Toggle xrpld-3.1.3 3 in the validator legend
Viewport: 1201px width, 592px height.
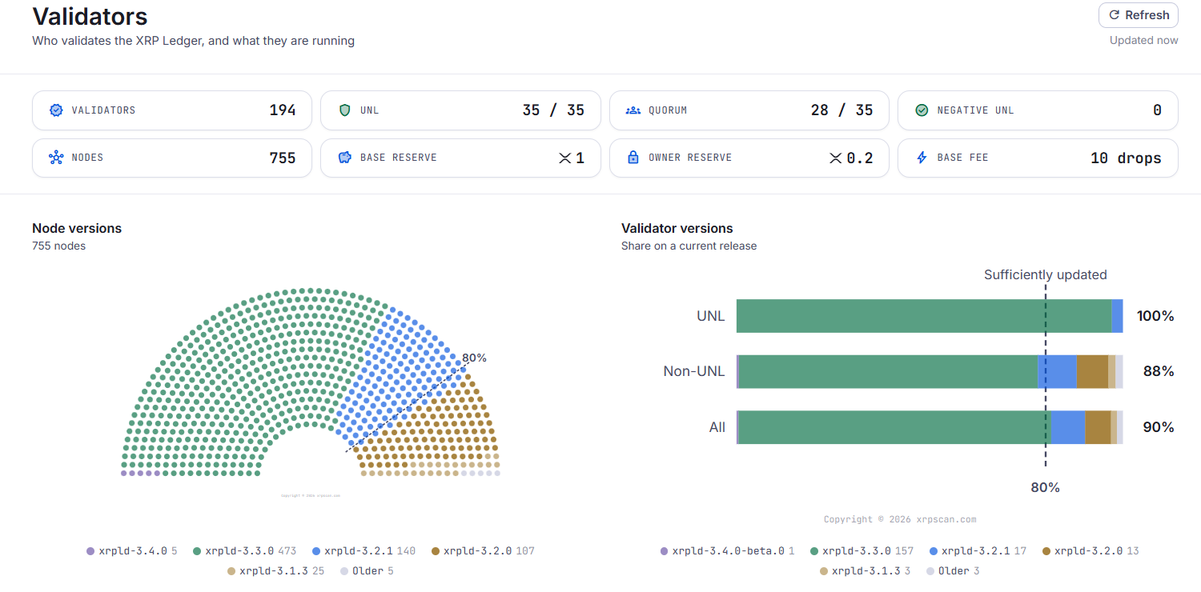pos(866,571)
